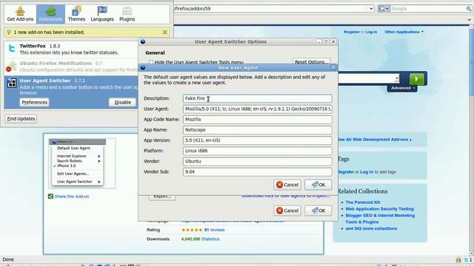Screen dimensions: 474x266
Task: Open download lists of user agents link
Action: click(286, 196)
